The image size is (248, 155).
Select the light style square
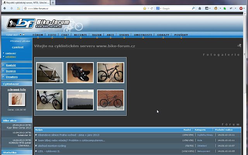[24, 34]
